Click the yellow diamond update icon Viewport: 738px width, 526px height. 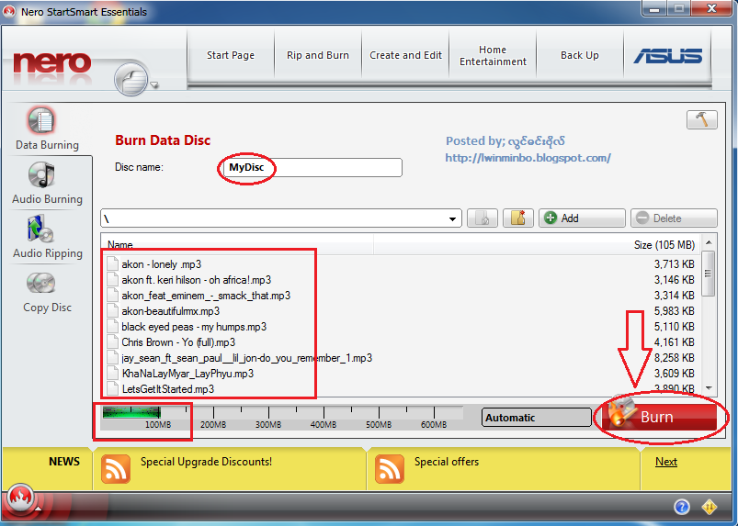[x=709, y=506]
